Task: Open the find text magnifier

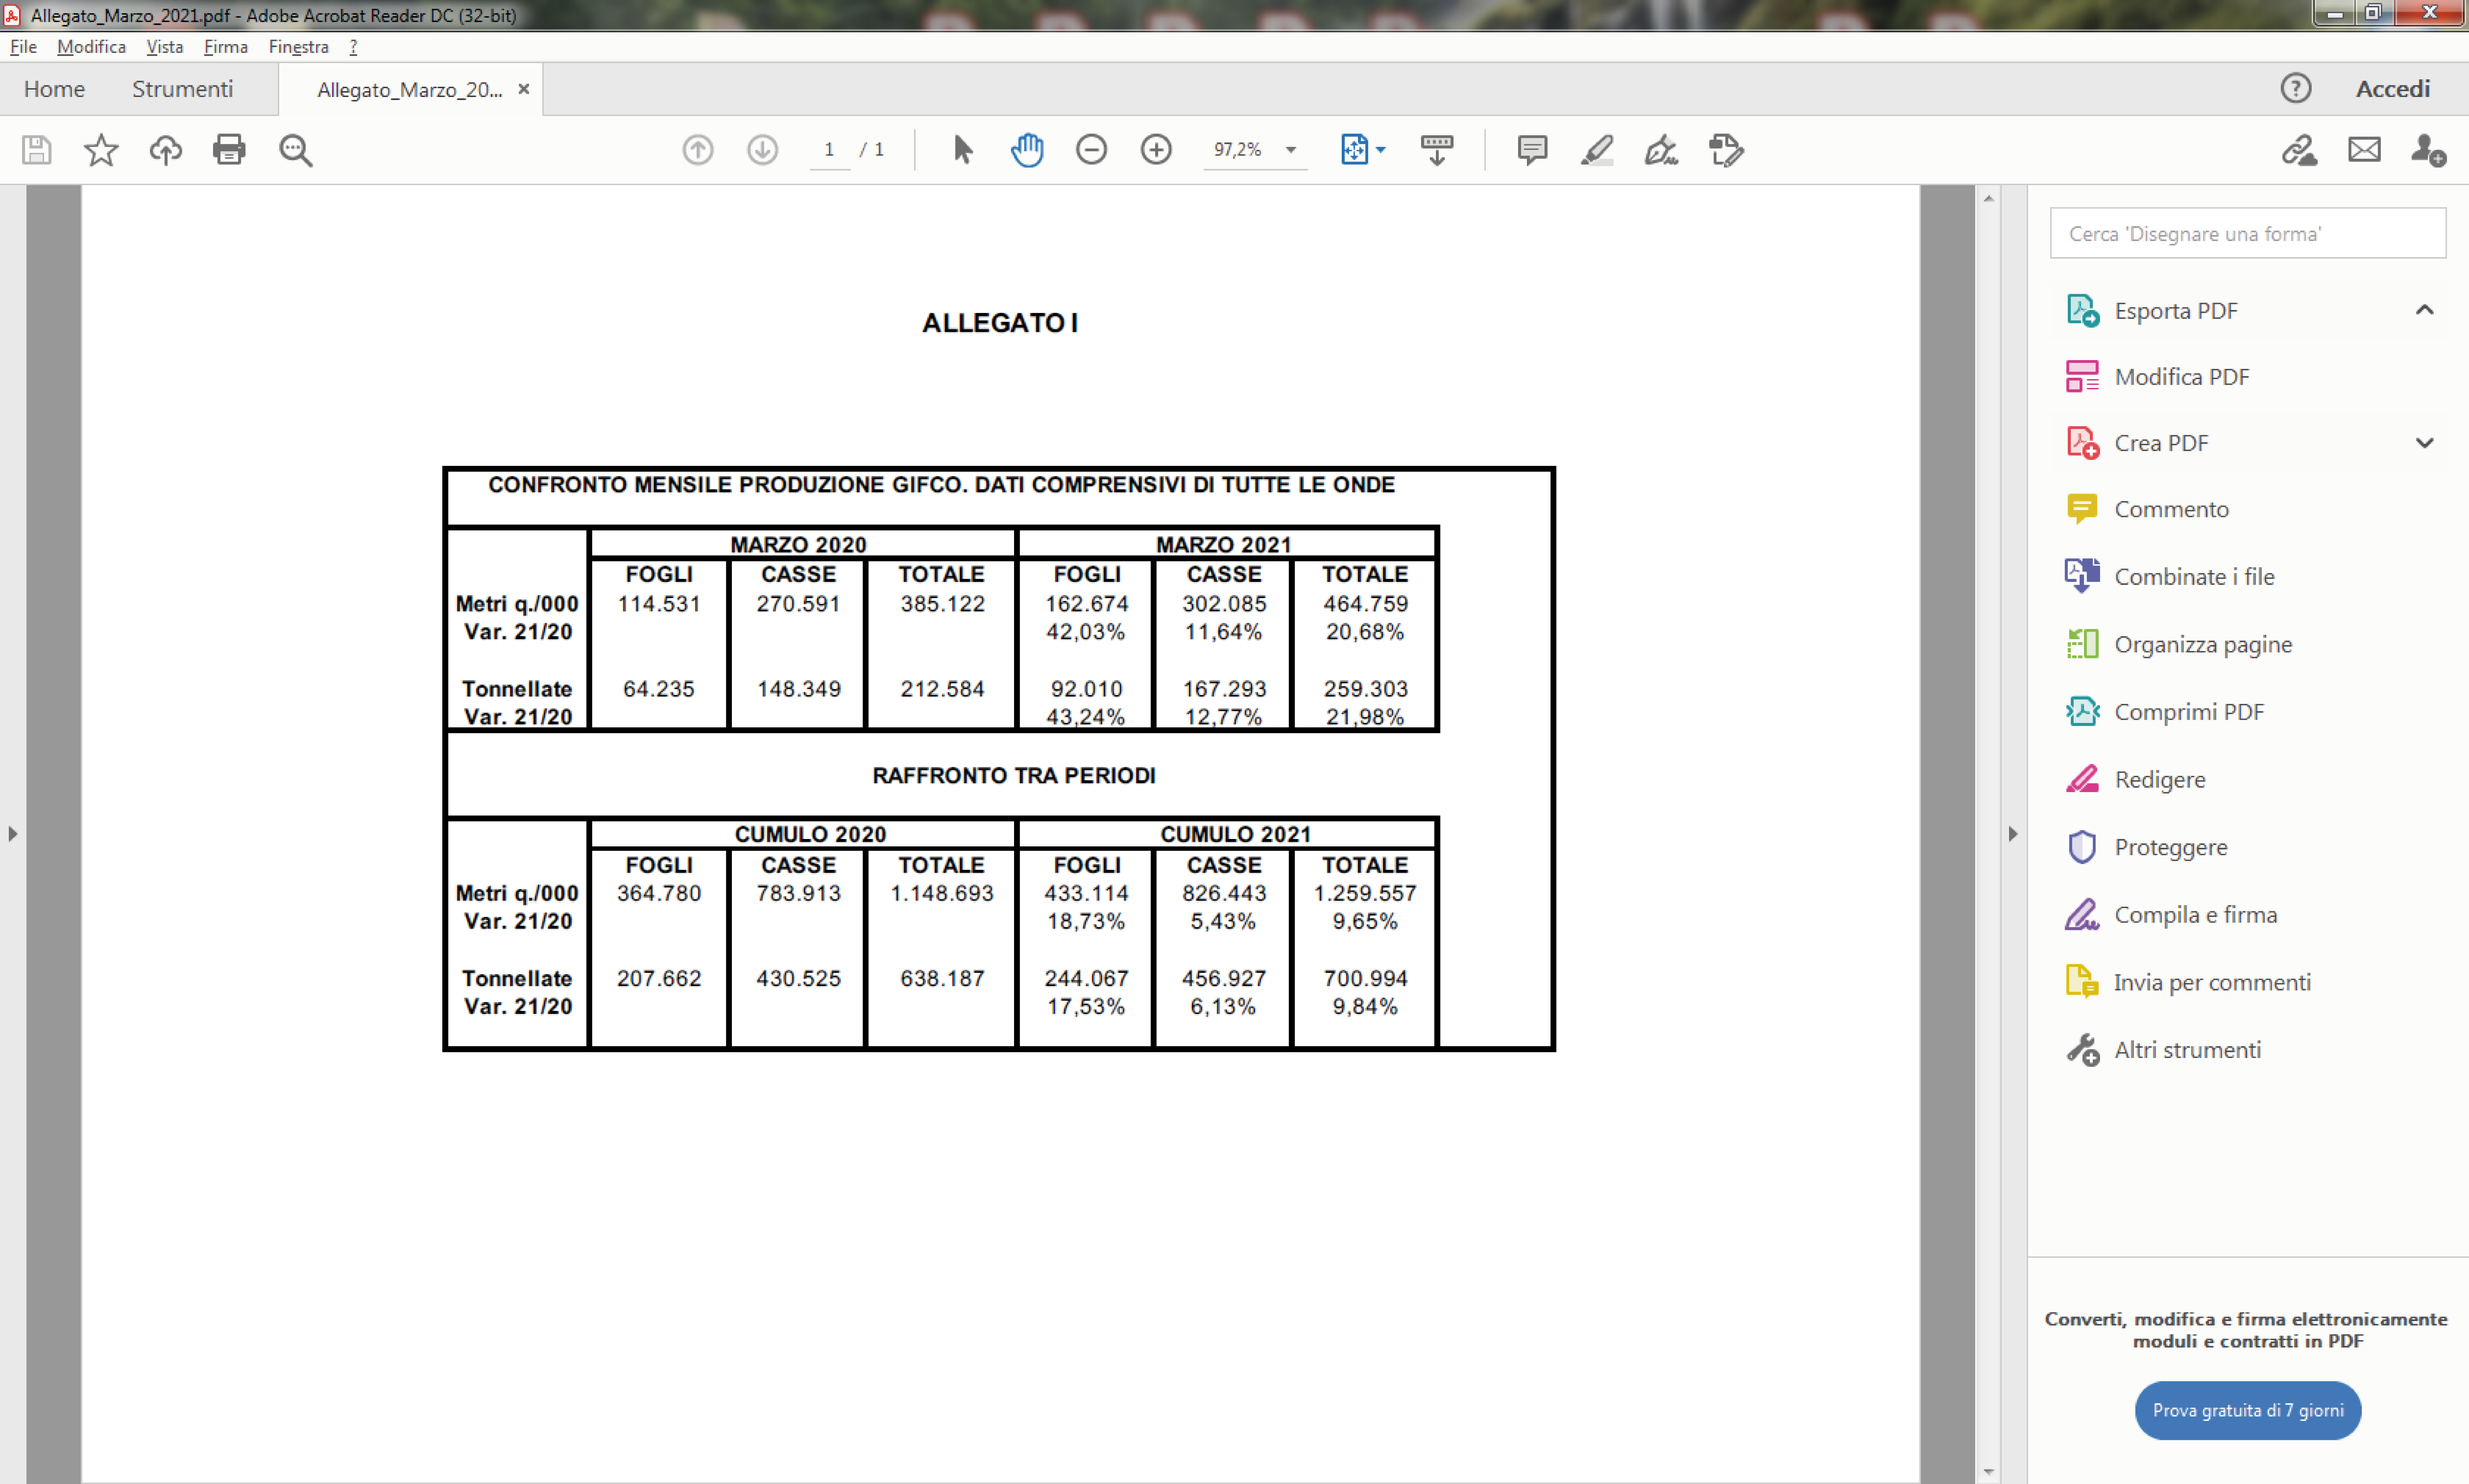Action: [296, 150]
